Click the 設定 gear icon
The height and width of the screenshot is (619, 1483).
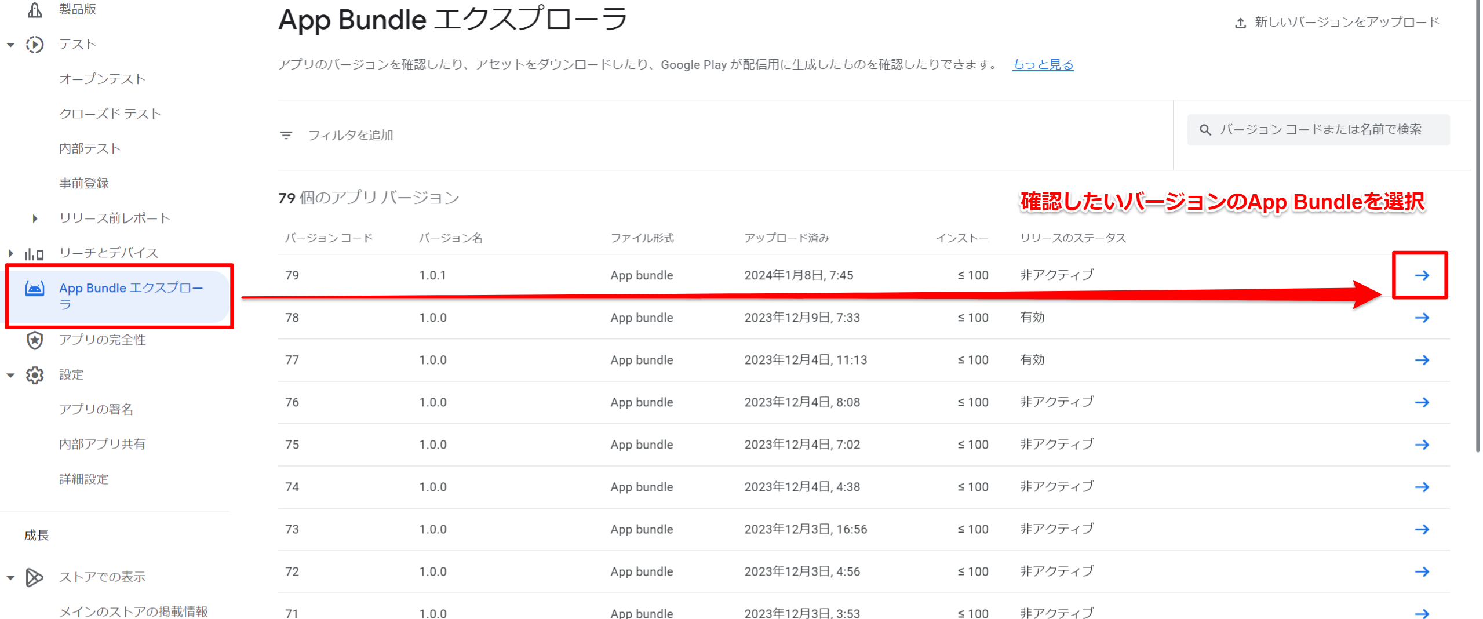(x=35, y=375)
